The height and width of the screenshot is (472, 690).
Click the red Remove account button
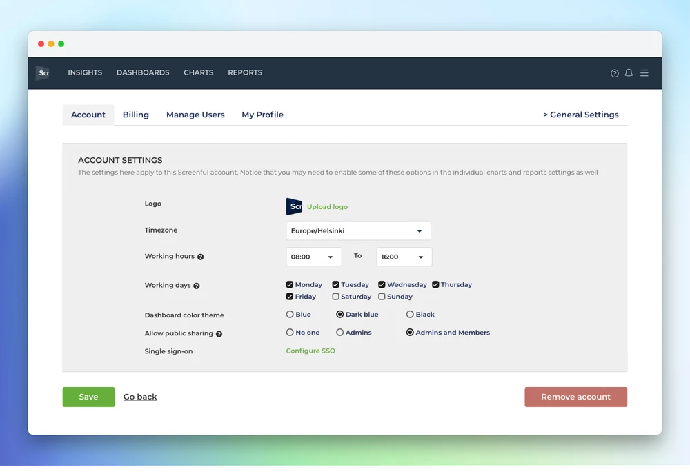tap(575, 397)
